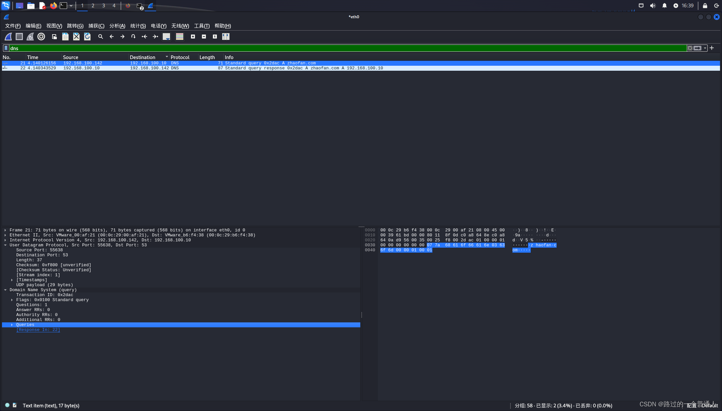
Task: Toggle auto-scroll during live capture
Action: 166,37
